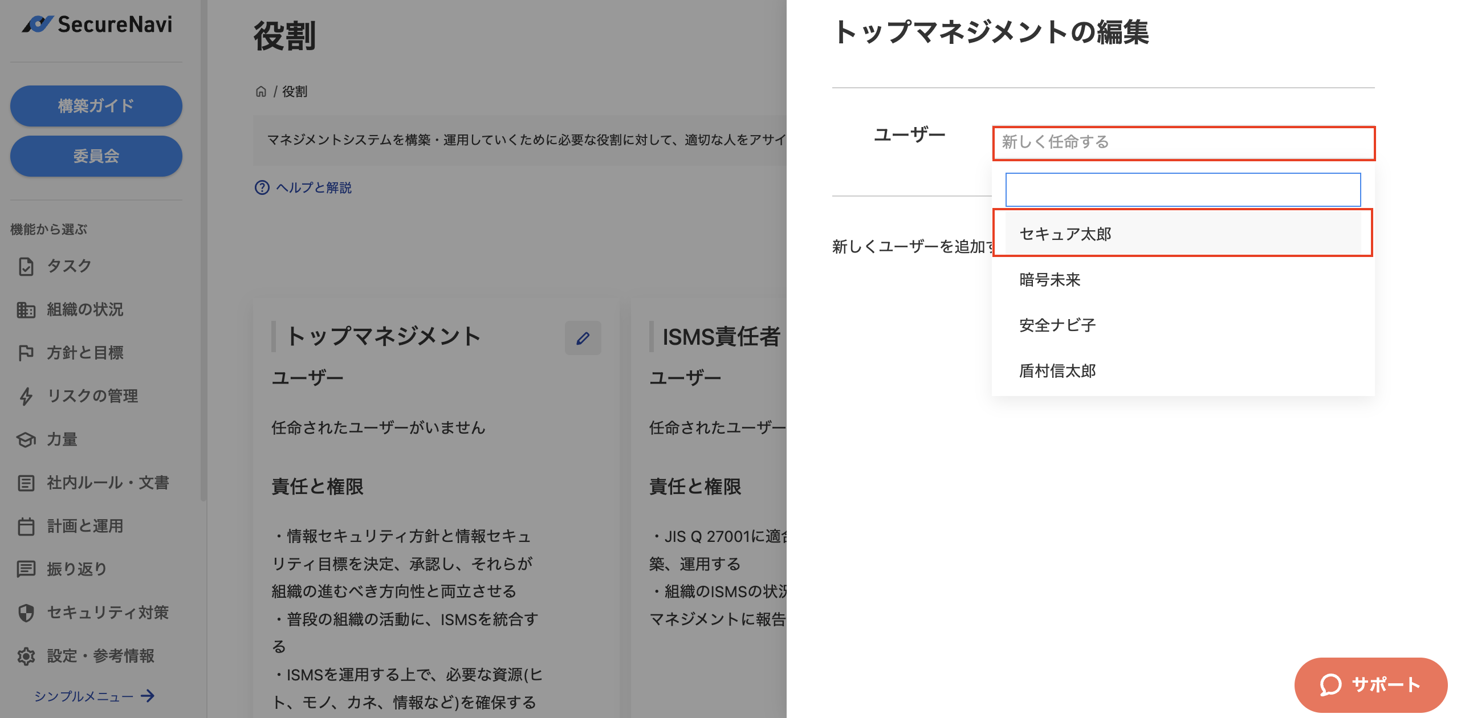The width and height of the screenshot is (1457, 718).
Task: Open the サポート chat button
Action: tap(1370, 684)
